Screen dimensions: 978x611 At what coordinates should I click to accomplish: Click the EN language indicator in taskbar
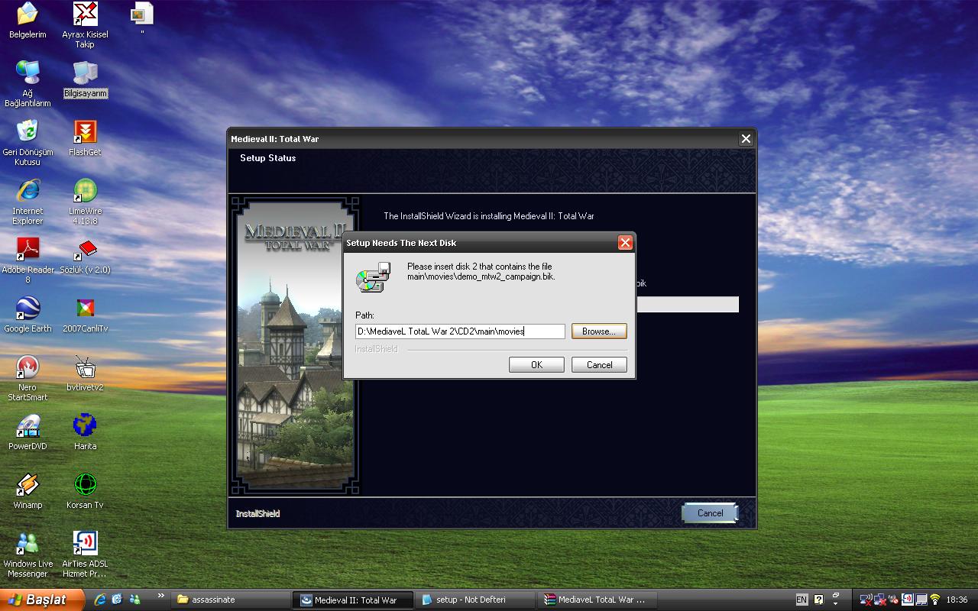point(802,600)
